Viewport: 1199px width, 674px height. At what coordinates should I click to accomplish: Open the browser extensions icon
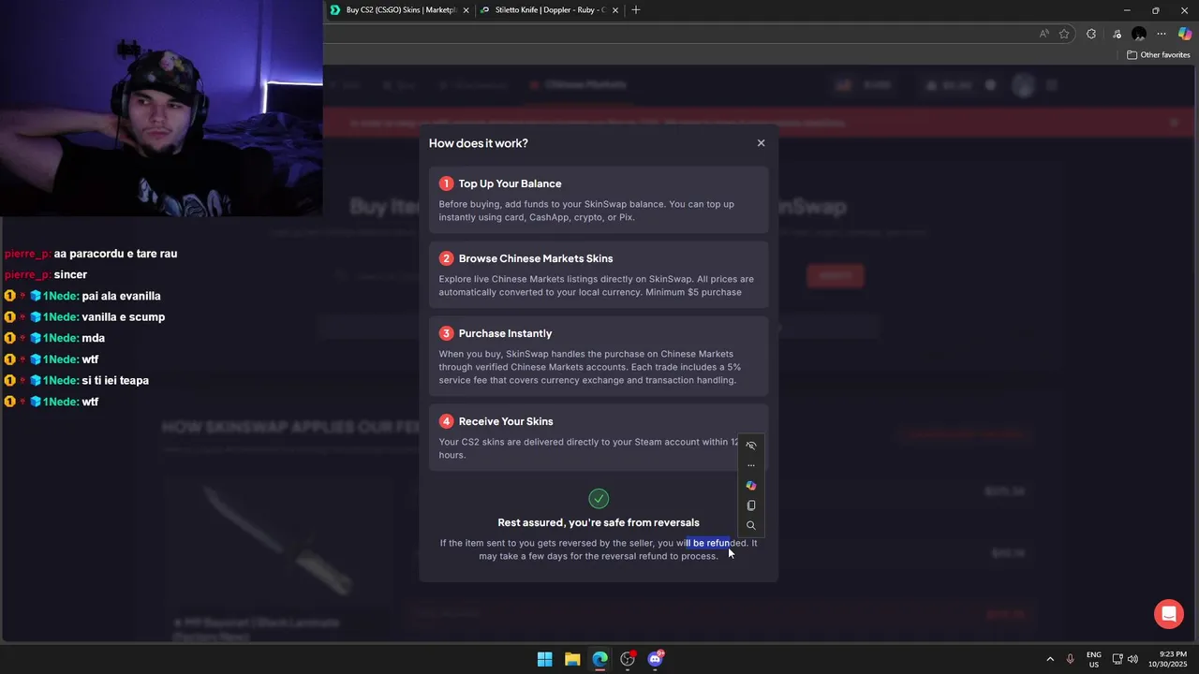(x=1091, y=34)
